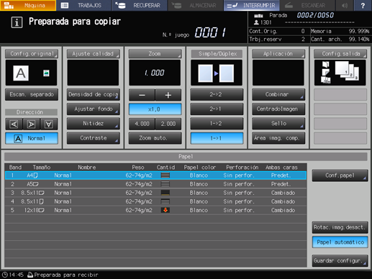
Task: Select the Normal direction option
Action: [x=32, y=138]
